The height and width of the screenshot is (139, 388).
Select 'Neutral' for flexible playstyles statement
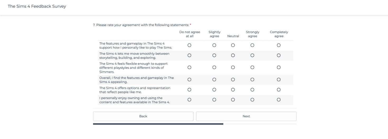coord(233,68)
